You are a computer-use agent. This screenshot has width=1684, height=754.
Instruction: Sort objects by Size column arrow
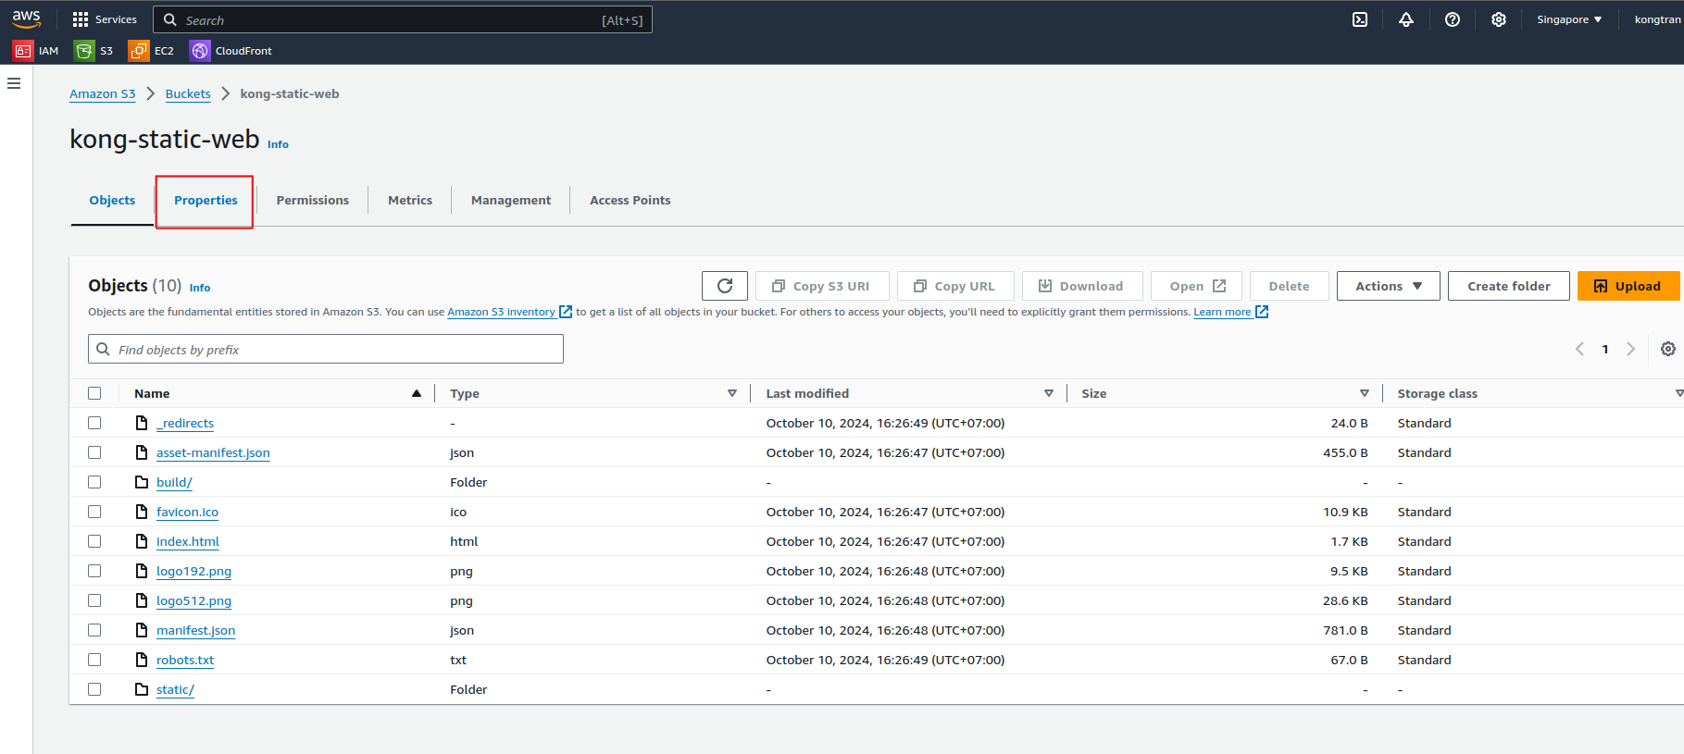pos(1365,393)
